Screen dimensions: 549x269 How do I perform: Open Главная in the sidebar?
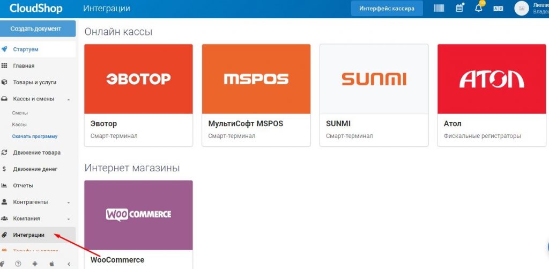(x=24, y=66)
